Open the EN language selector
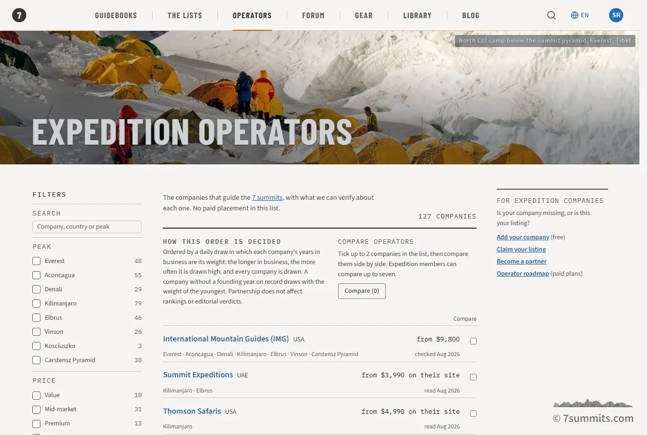Screen dimensions: 647x435 tap(580, 15)
